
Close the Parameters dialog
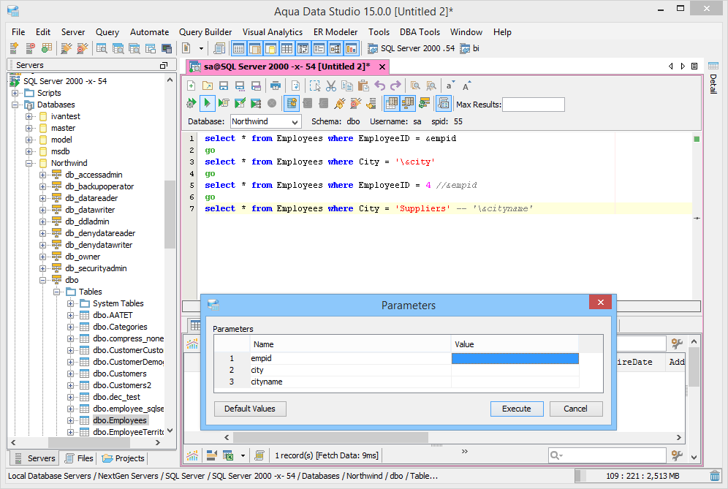[600, 303]
